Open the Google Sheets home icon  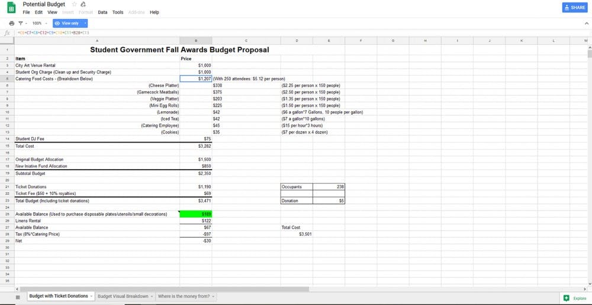click(11, 8)
